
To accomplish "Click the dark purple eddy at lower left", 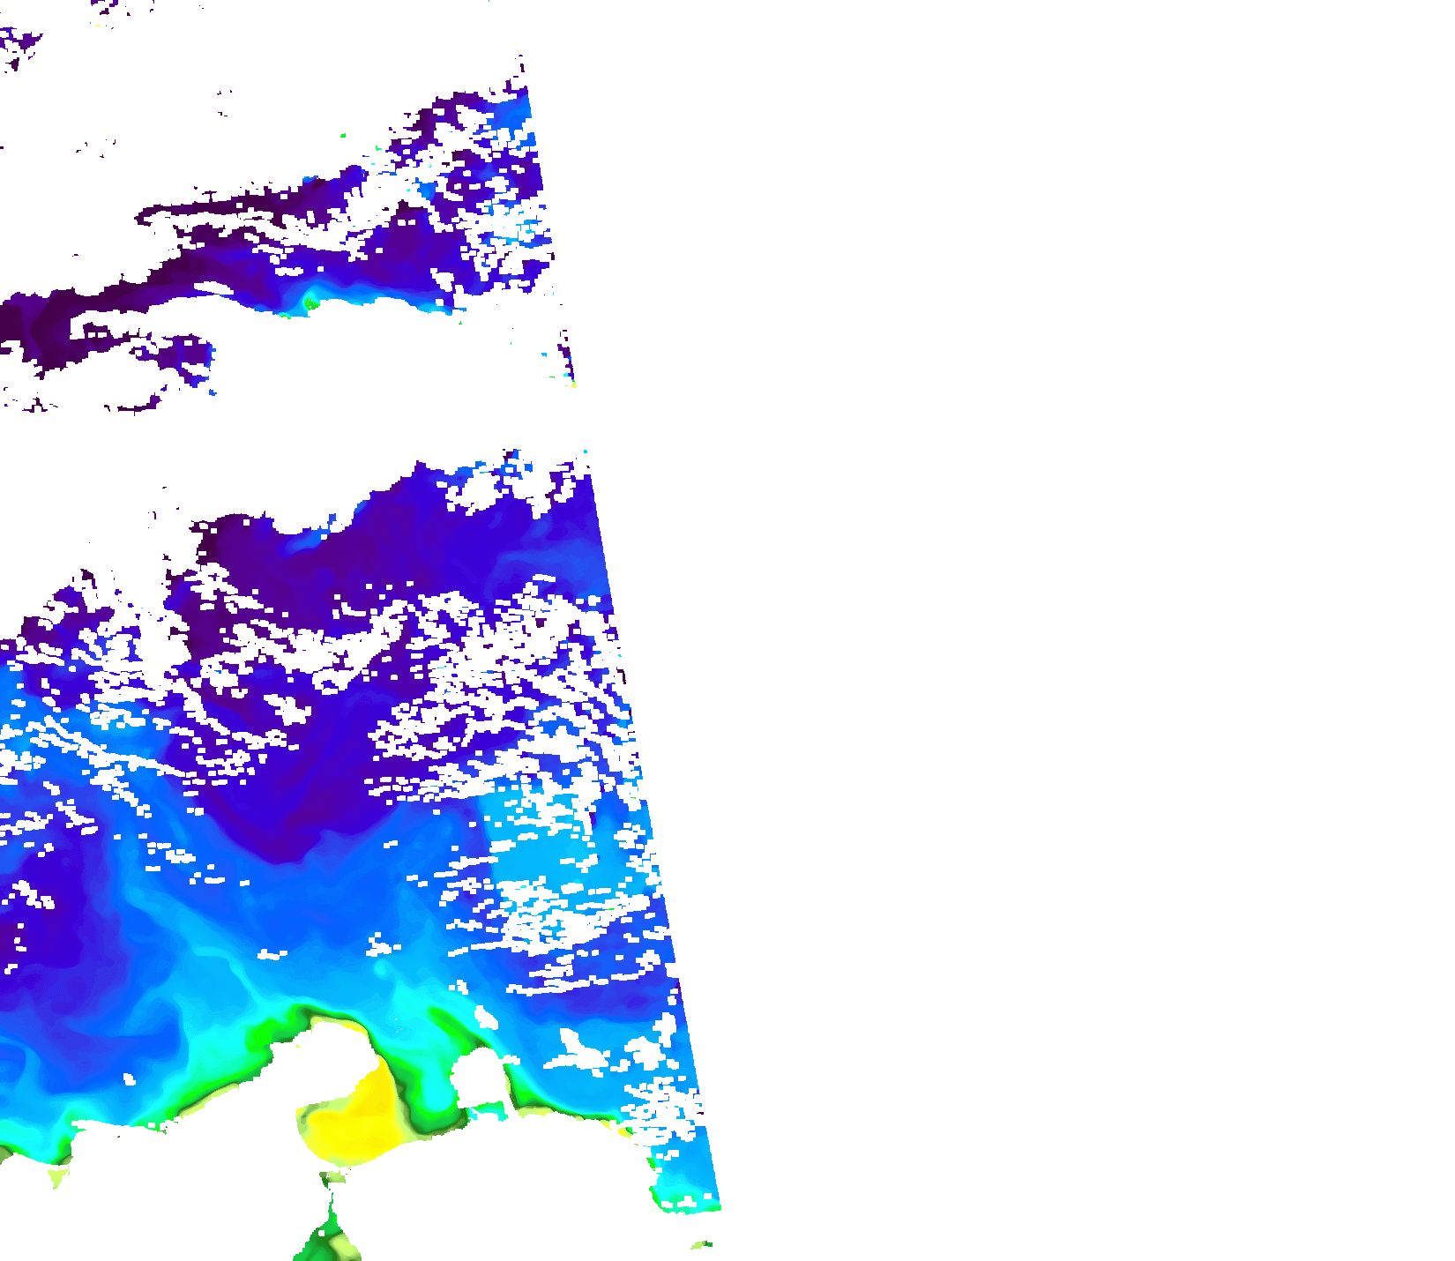I will pyautogui.click(x=44, y=944).
